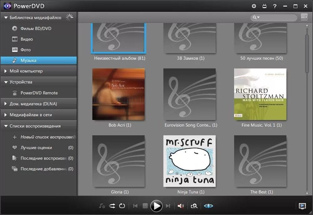
Task: Open Последние воспроизведенные playlist
Action: (38, 158)
